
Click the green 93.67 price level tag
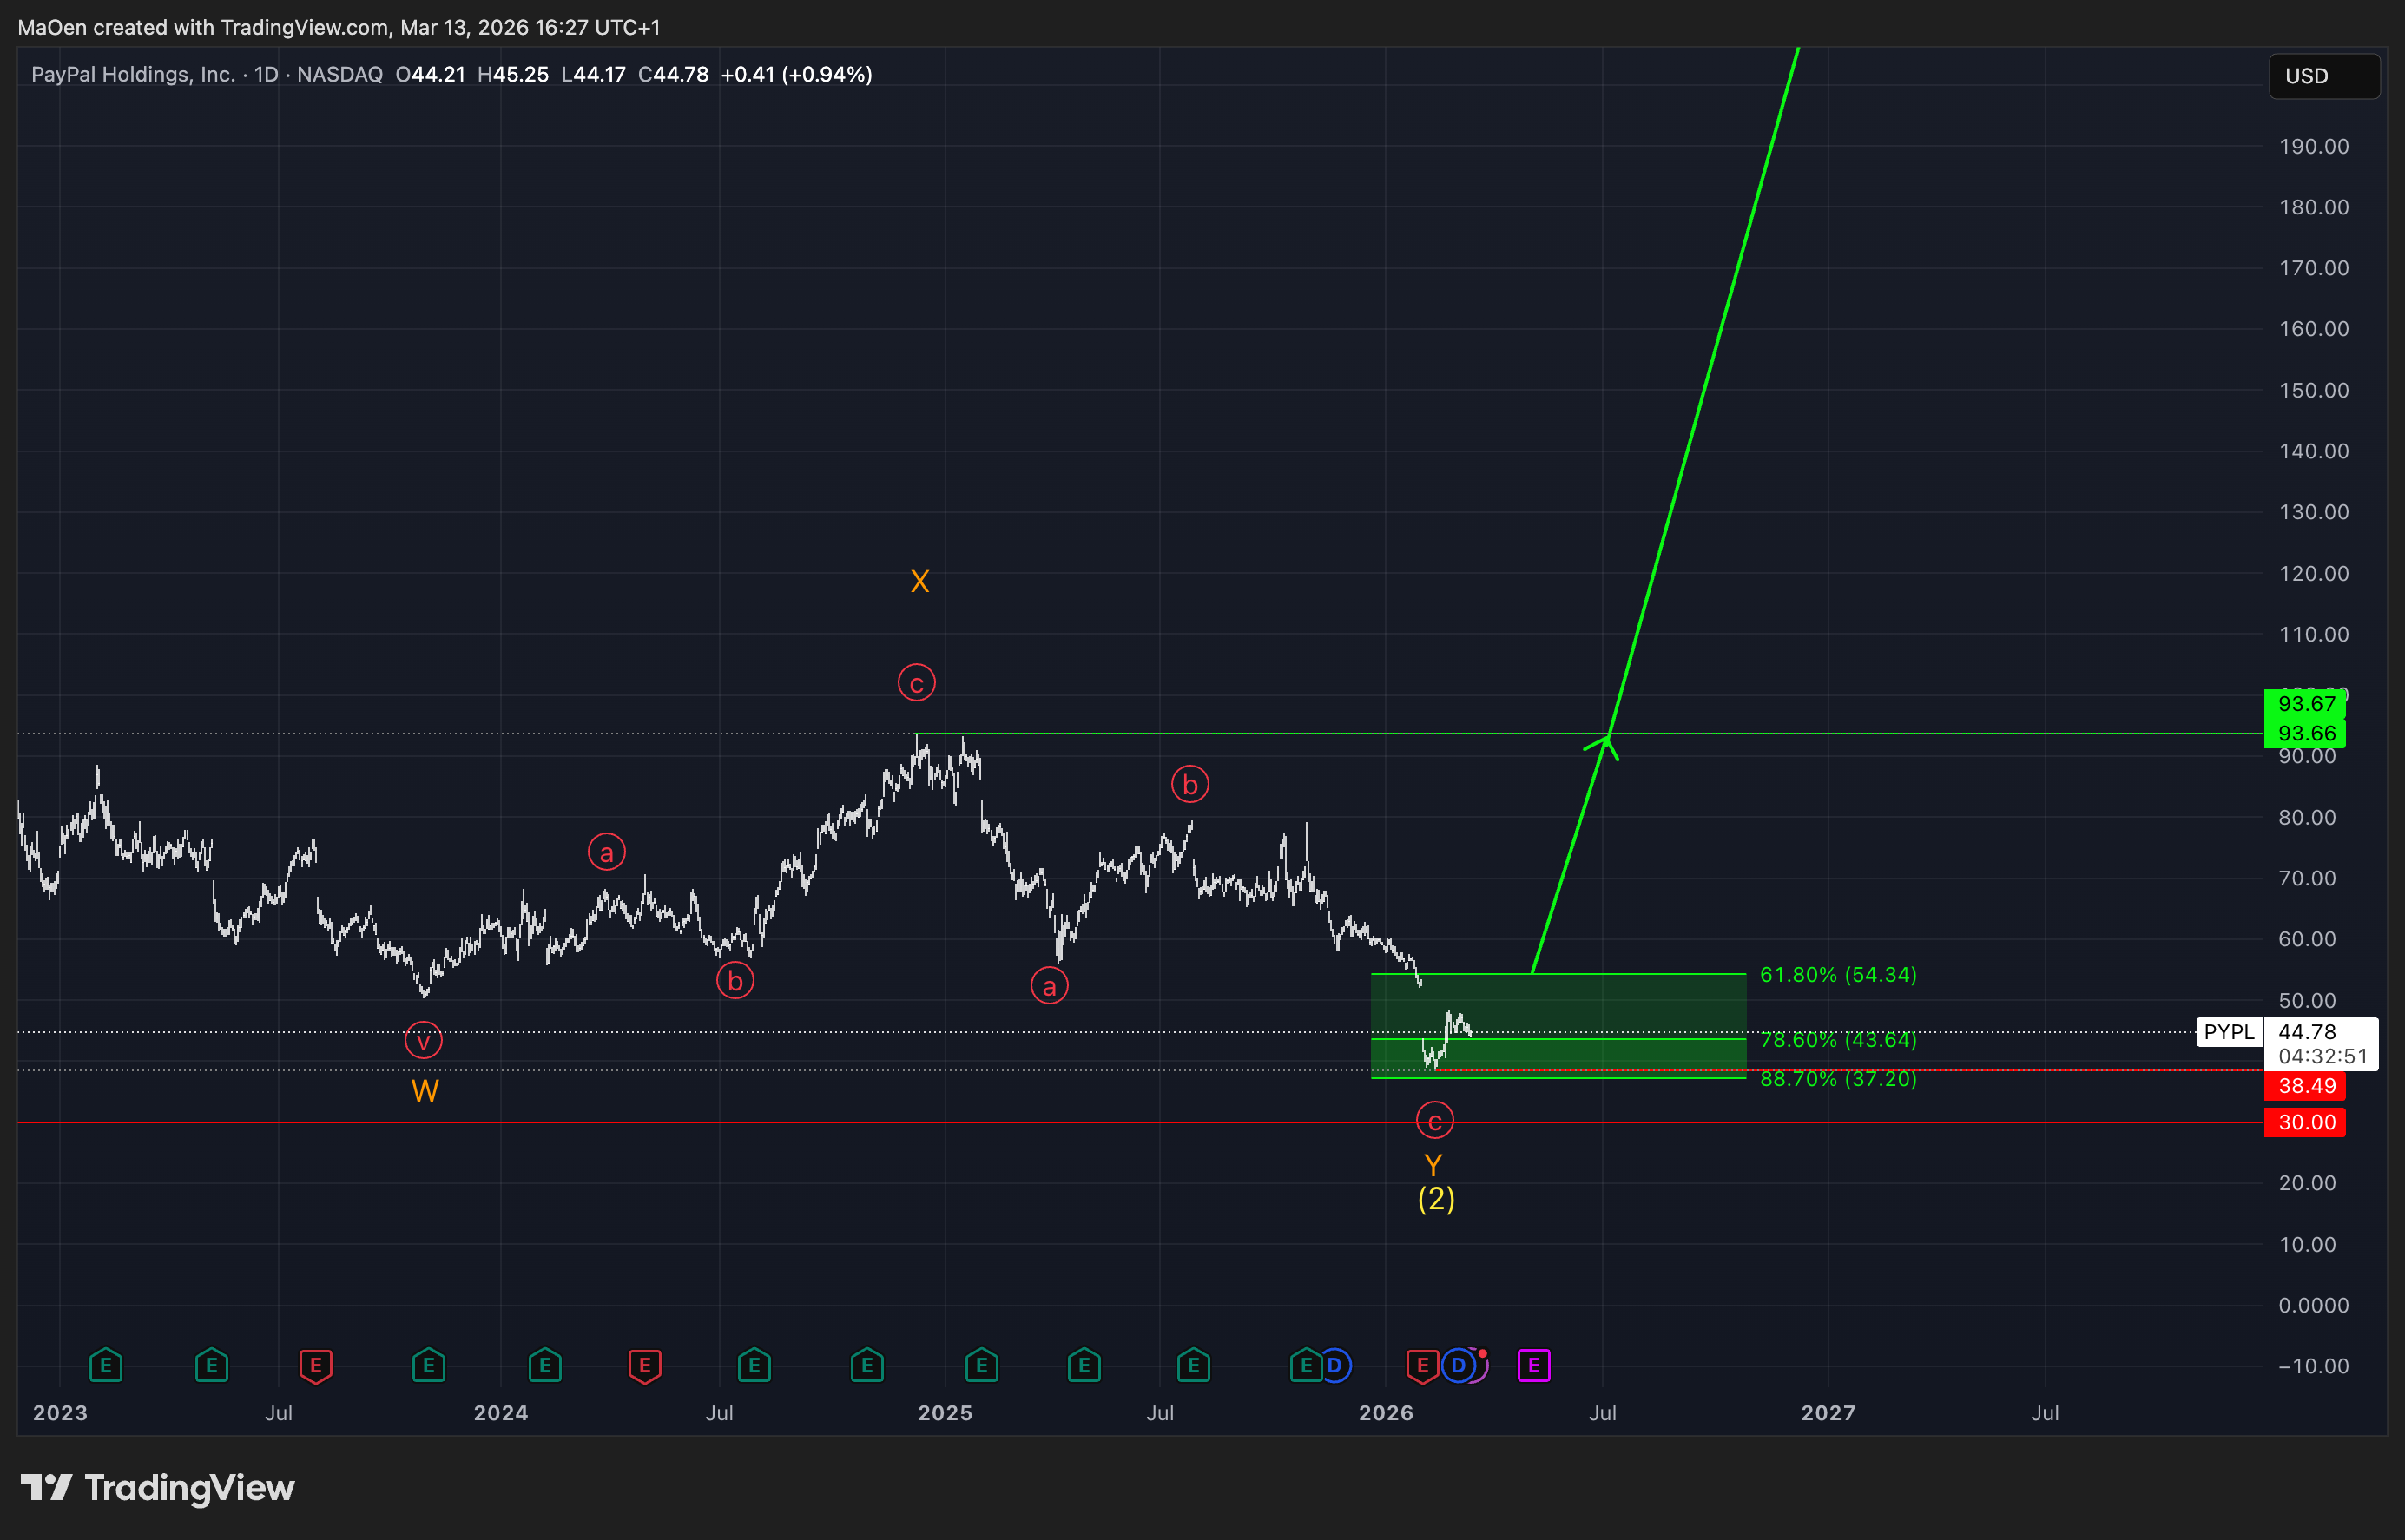pyautogui.click(x=2305, y=704)
